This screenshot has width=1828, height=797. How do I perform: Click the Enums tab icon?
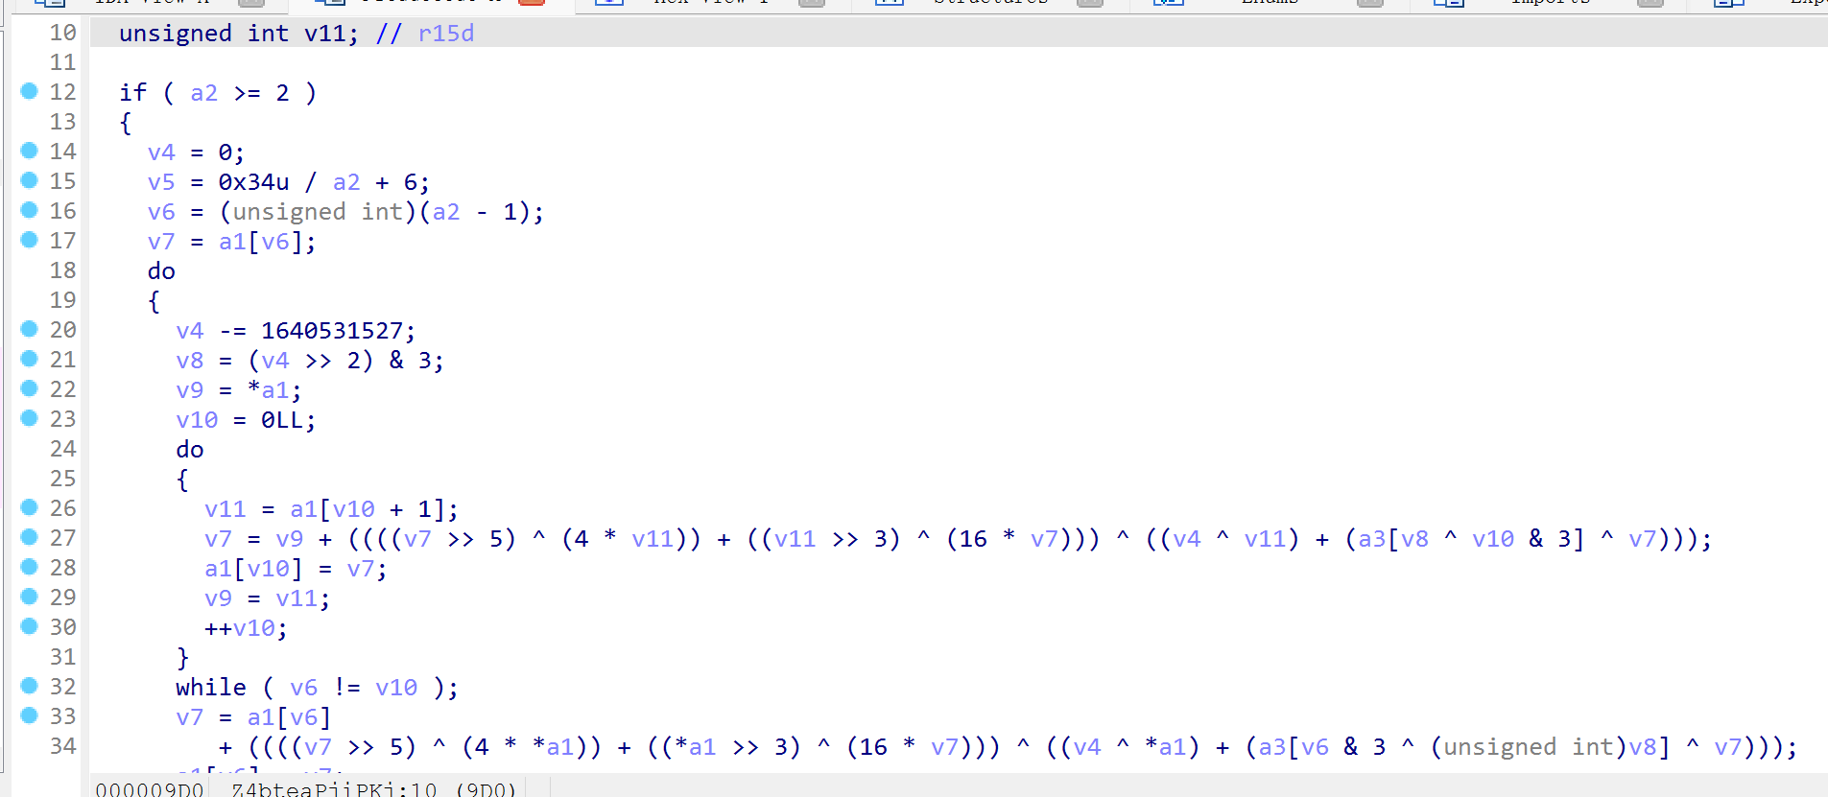pos(1168,3)
